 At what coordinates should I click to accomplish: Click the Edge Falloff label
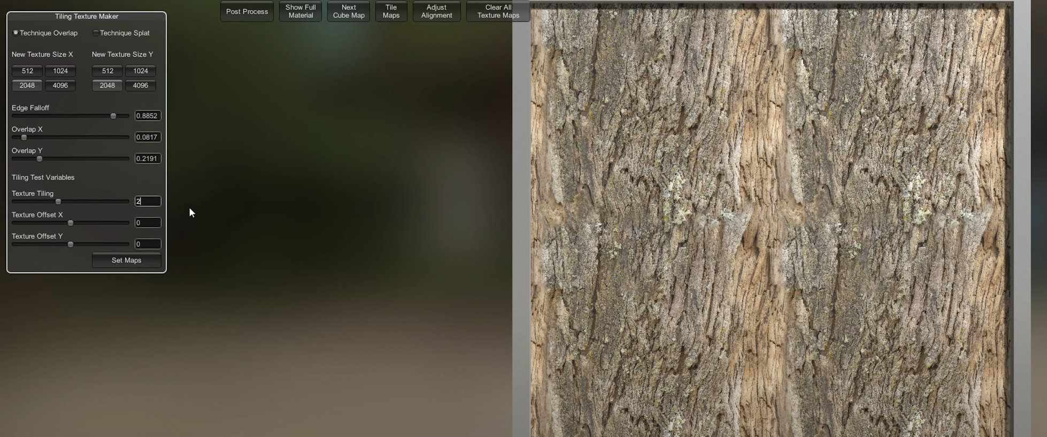30,108
